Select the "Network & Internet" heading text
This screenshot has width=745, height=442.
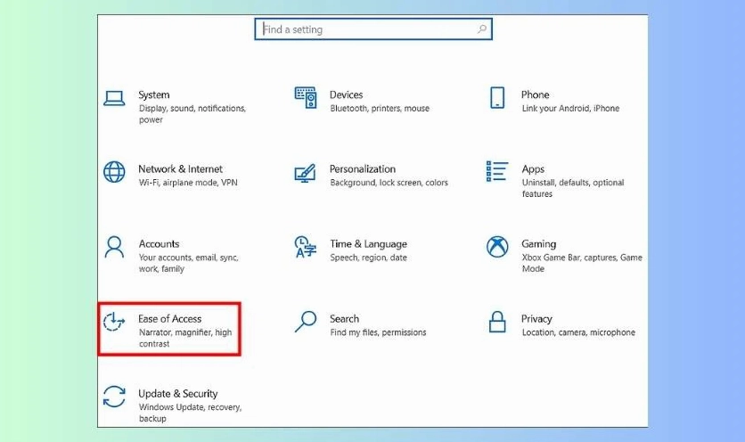coord(180,168)
